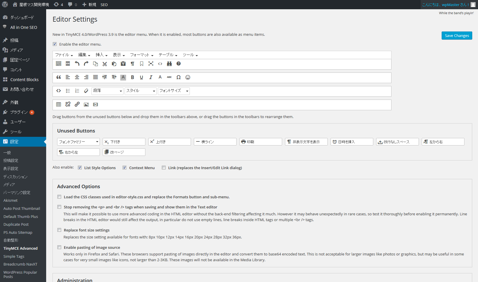
Task: Expand the フォーマット editor menu
Action: (142, 55)
